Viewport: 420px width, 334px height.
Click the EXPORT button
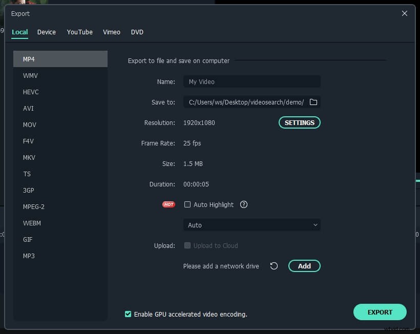380,312
